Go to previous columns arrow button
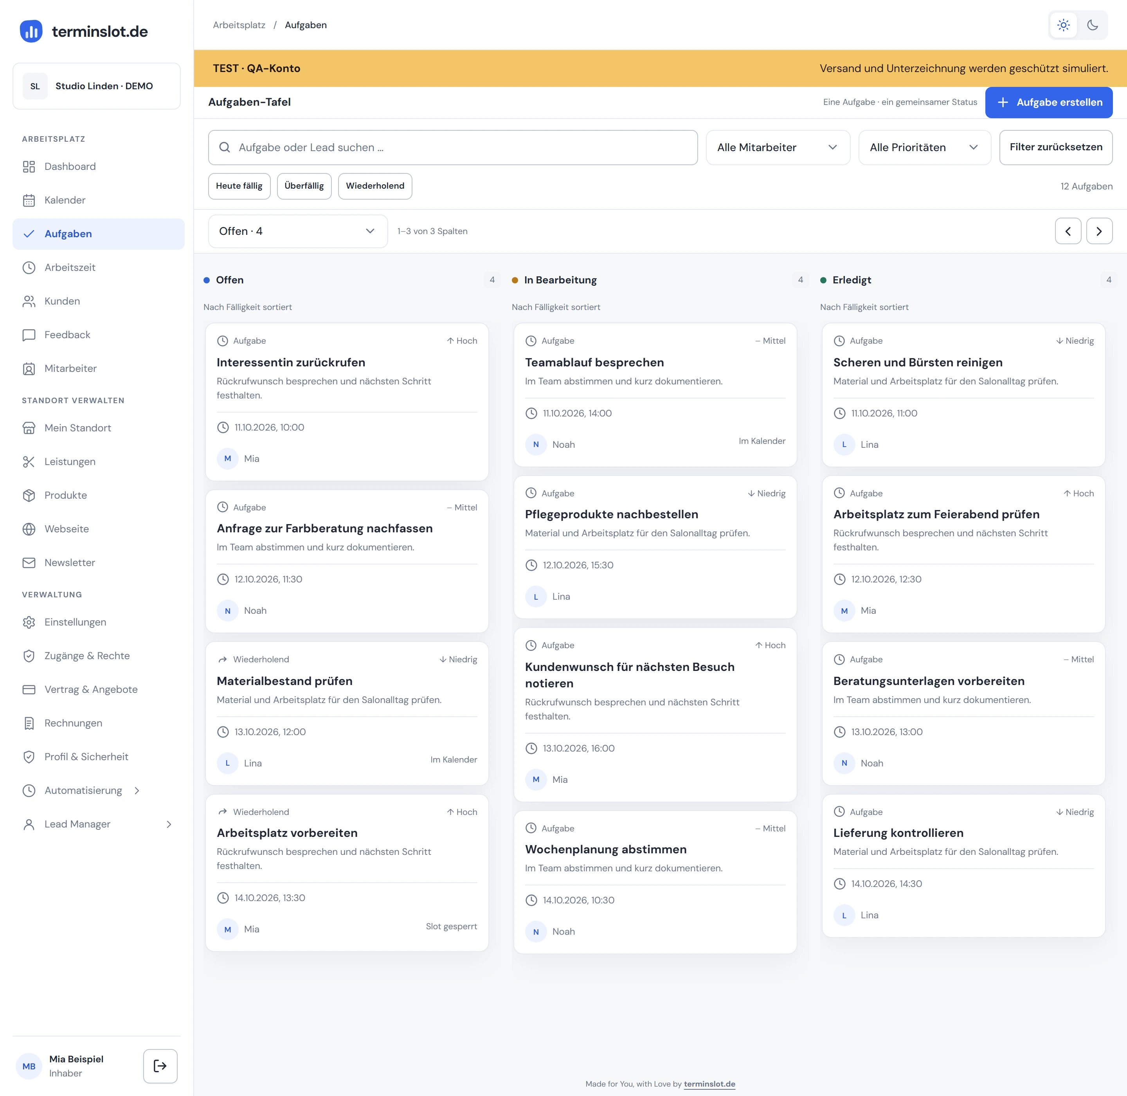The height and width of the screenshot is (1096, 1127). (x=1068, y=231)
